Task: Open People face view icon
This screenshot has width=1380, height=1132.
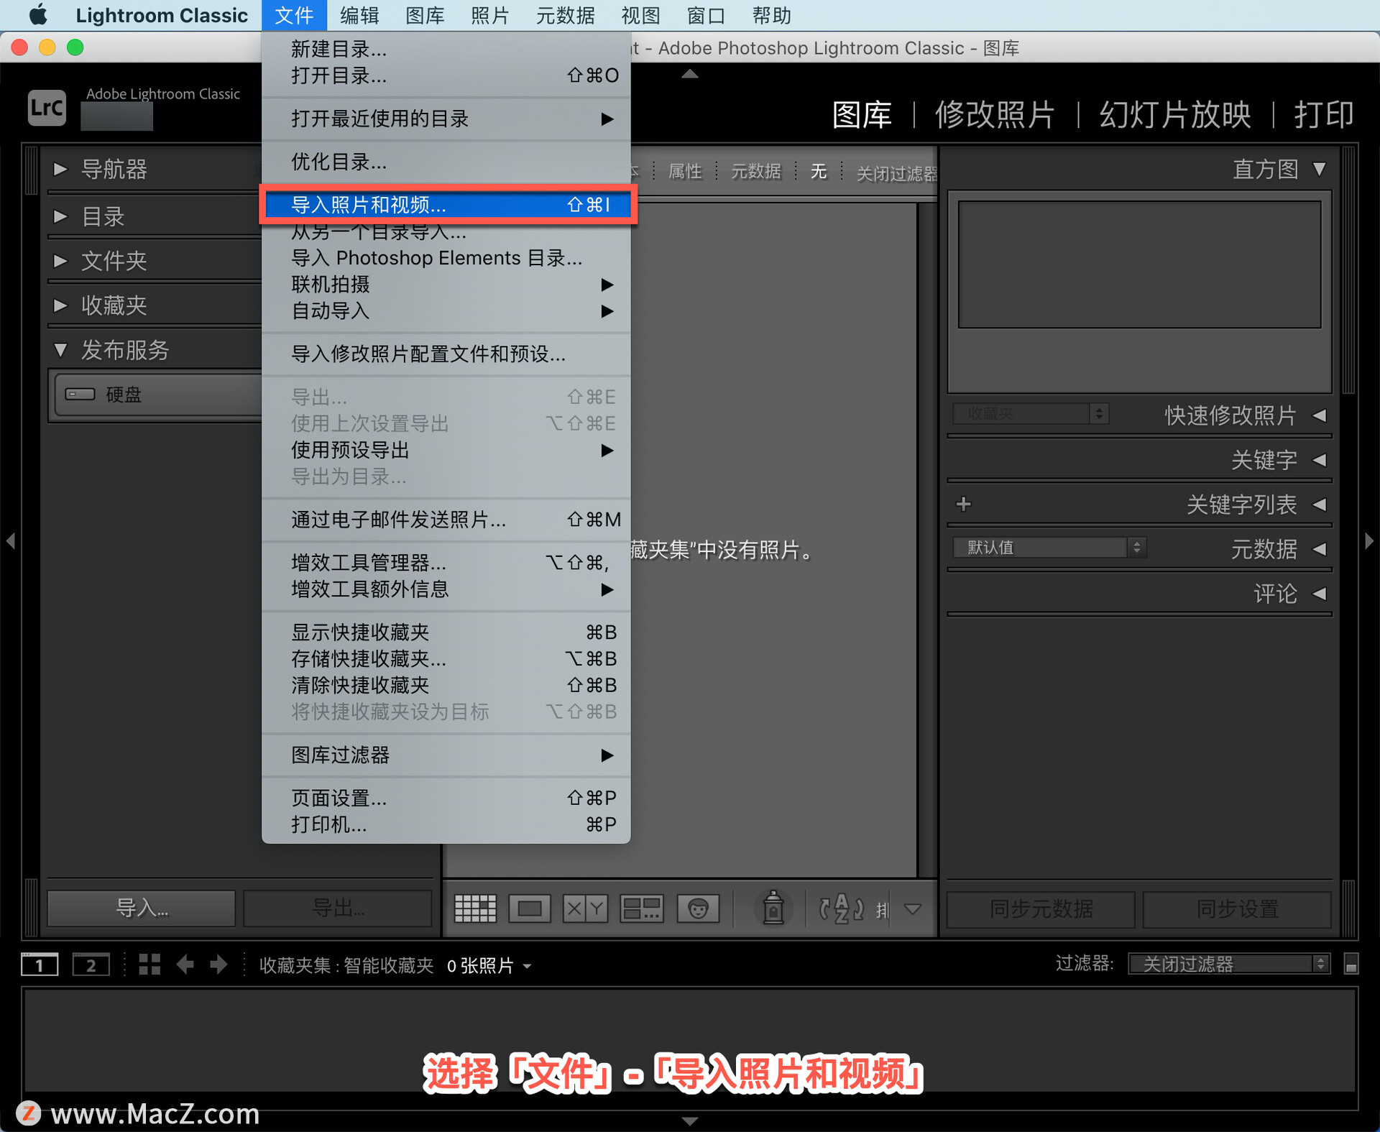Action: 697,908
